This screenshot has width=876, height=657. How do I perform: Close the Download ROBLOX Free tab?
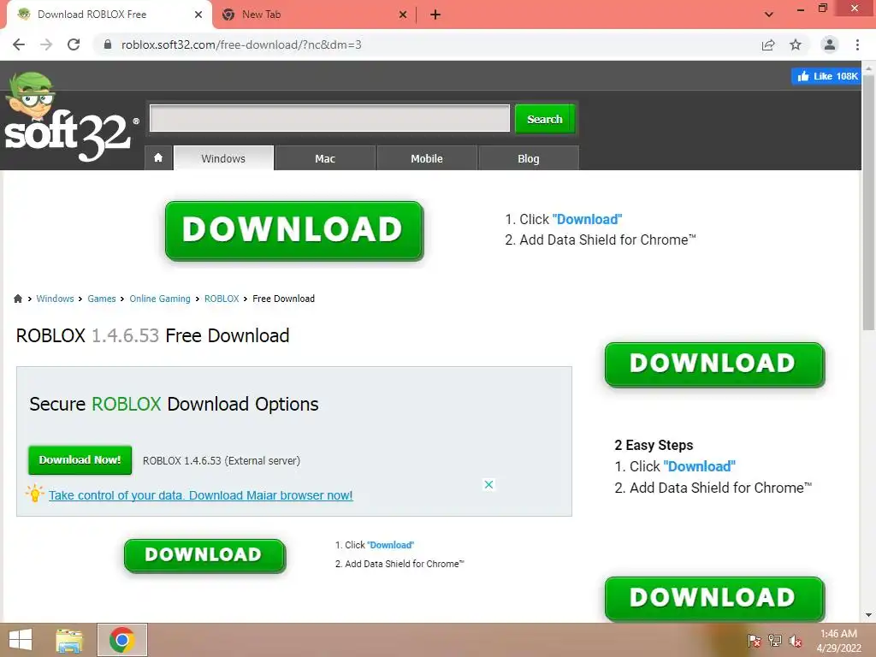(x=198, y=15)
